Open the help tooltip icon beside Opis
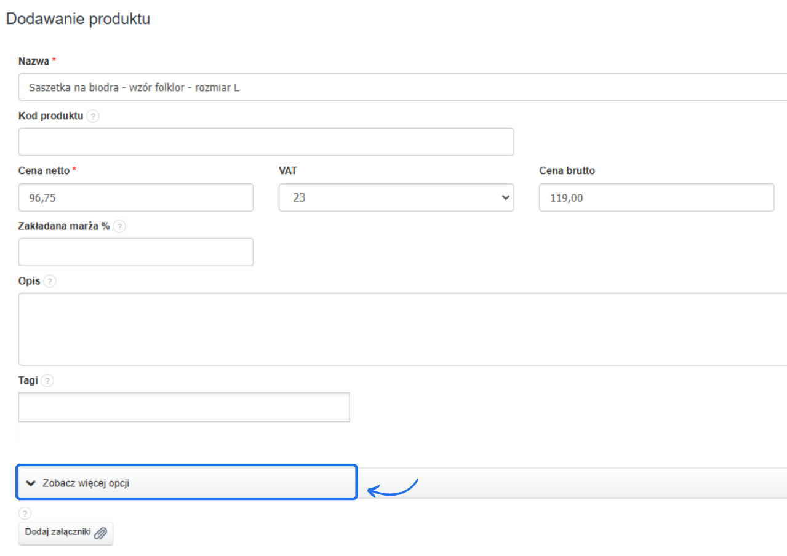The width and height of the screenshot is (787, 556). 50,281
